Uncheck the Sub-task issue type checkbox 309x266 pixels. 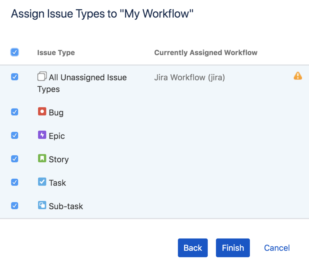(x=14, y=206)
